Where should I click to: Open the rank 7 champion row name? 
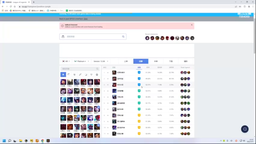click(x=120, y=109)
